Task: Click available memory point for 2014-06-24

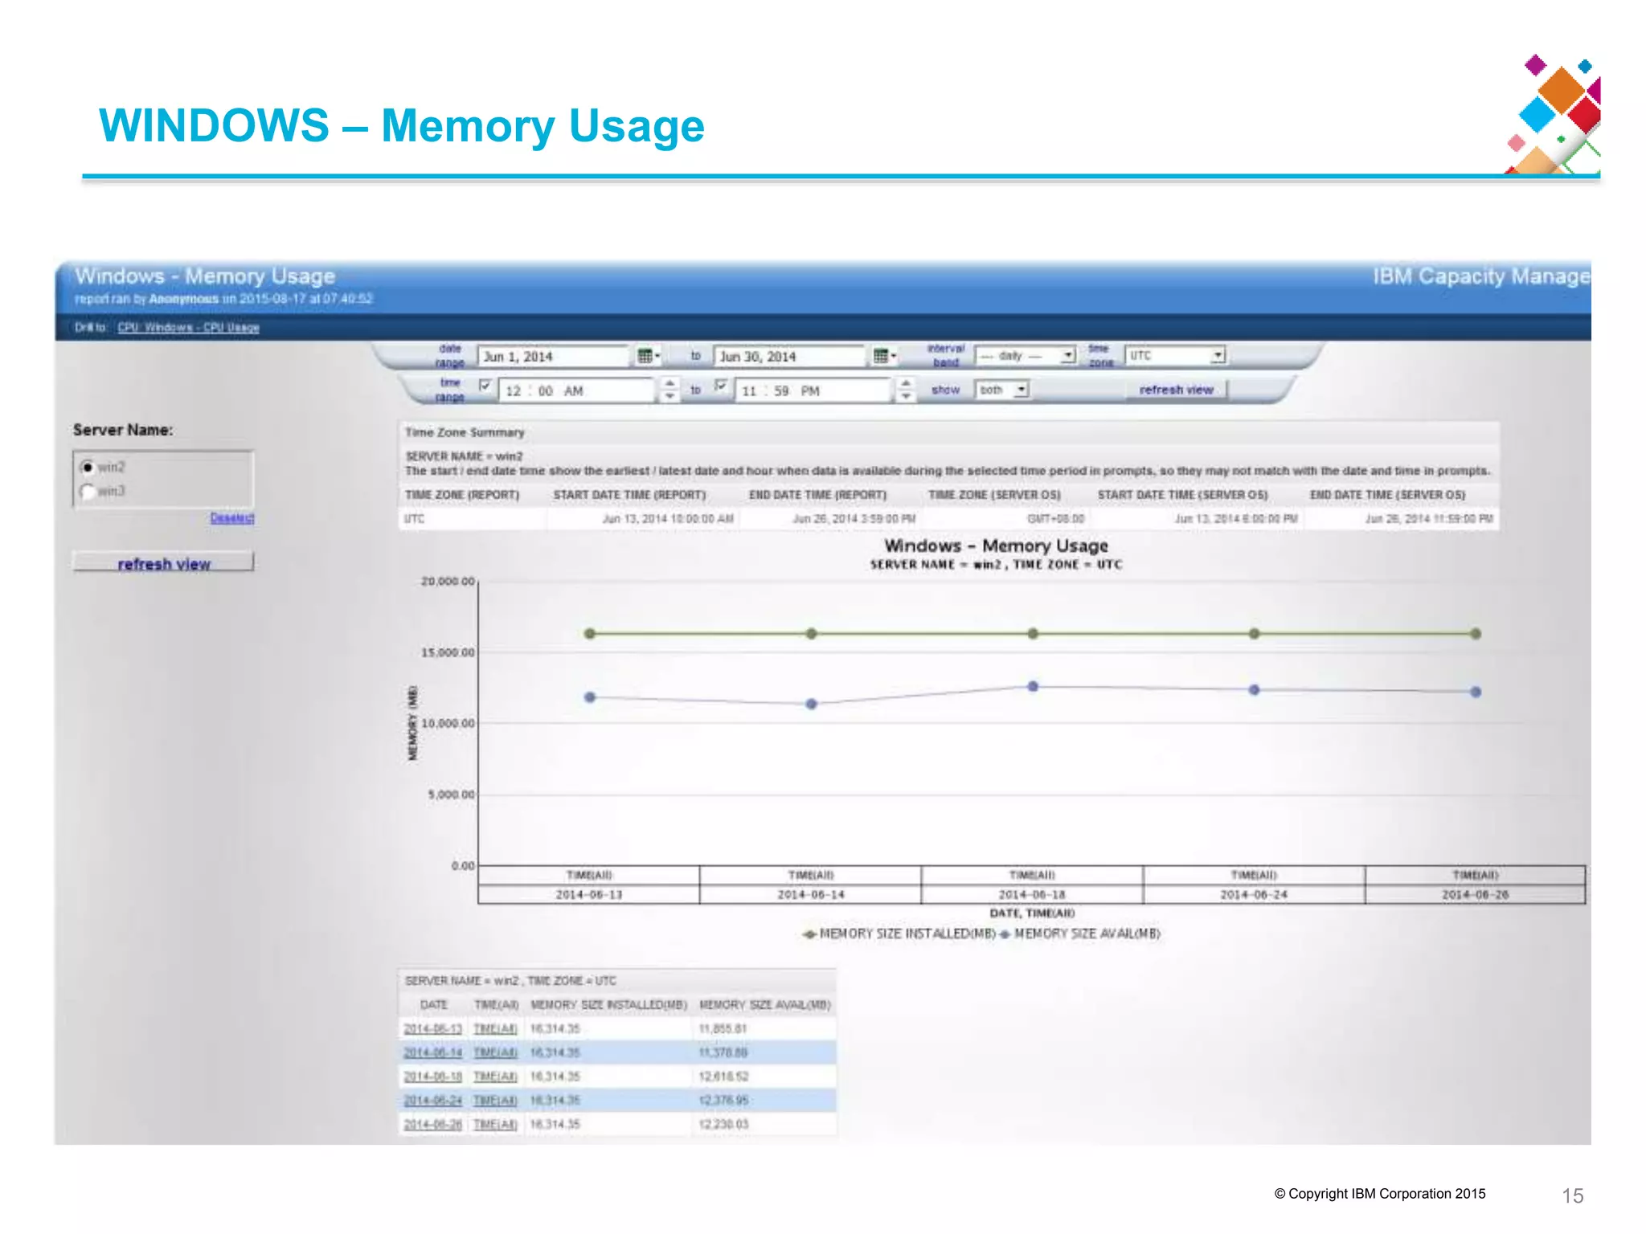Action: point(1254,690)
